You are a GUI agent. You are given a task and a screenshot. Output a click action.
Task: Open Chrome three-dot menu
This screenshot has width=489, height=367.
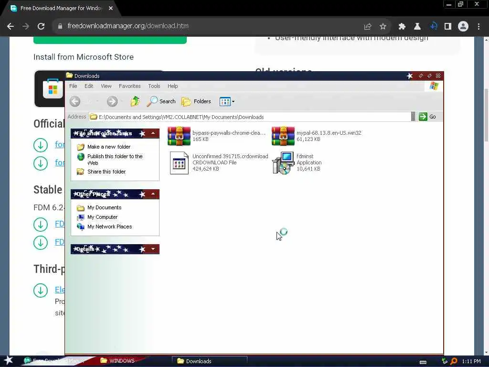pyautogui.click(x=478, y=27)
